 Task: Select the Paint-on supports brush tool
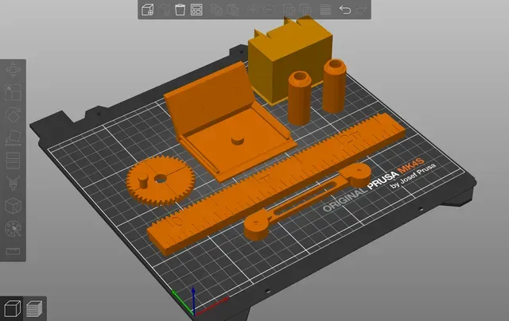point(13,184)
